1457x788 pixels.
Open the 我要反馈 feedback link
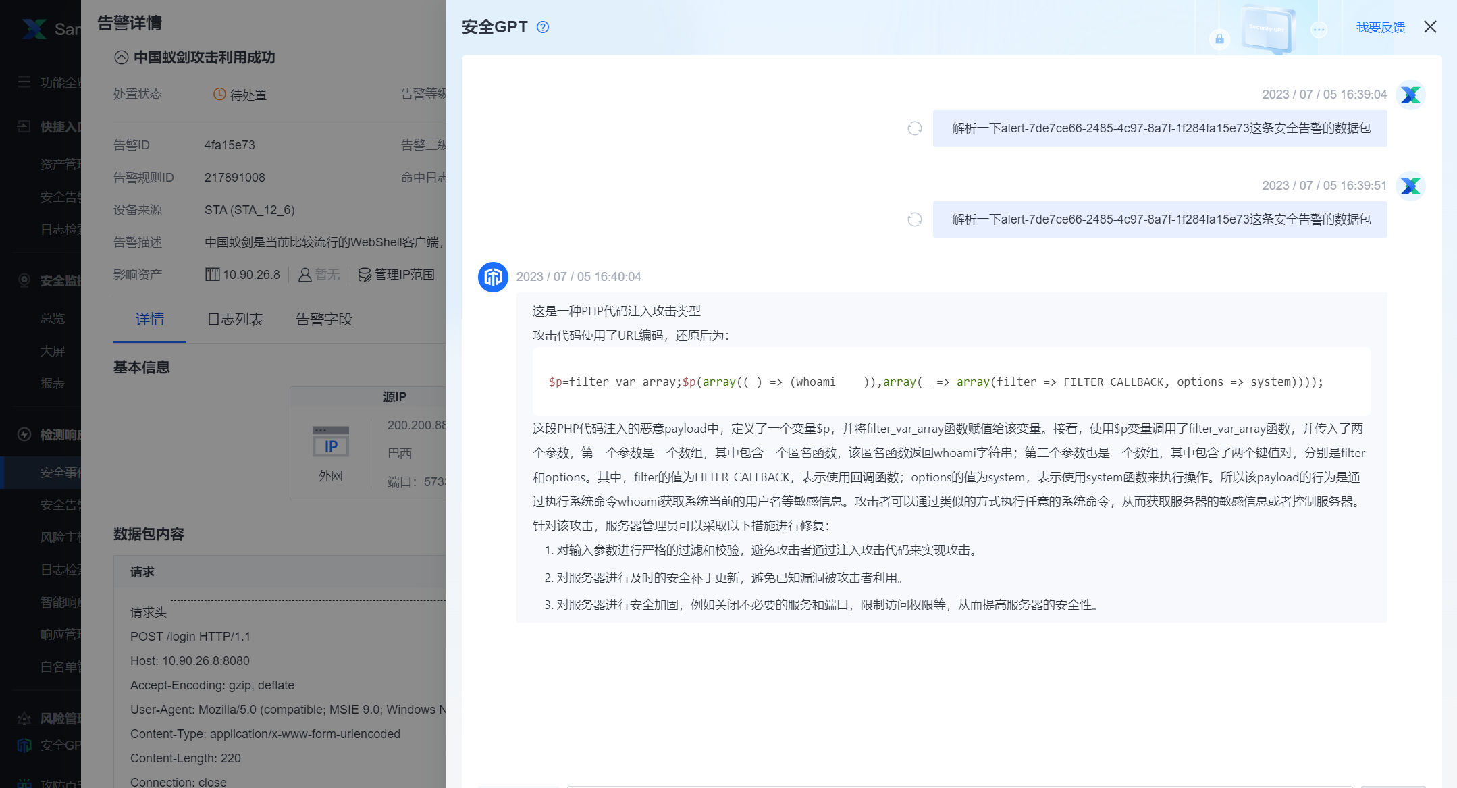pos(1379,27)
